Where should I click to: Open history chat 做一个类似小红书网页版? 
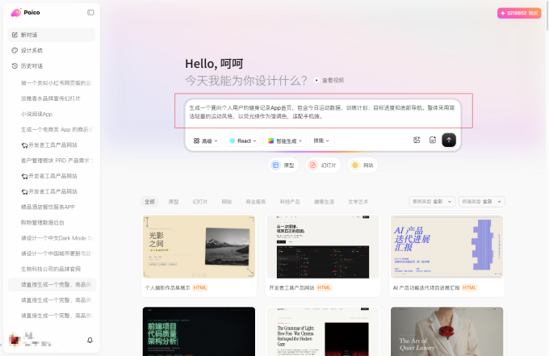click(56, 83)
